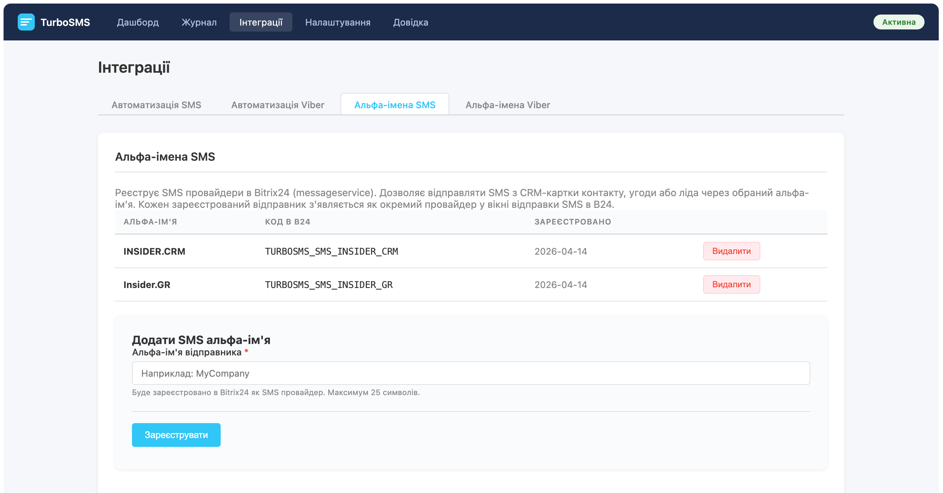The image size is (943, 493).
Task: Click the TURBOSMS_SMS_INSIDER_CRM code
Action: point(331,251)
